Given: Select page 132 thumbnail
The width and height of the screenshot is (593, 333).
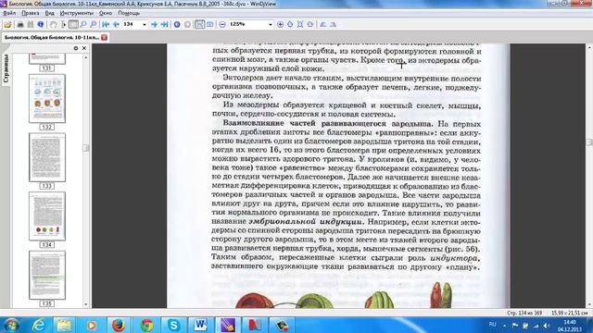Looking at the screenshot, I should (47, 99).
